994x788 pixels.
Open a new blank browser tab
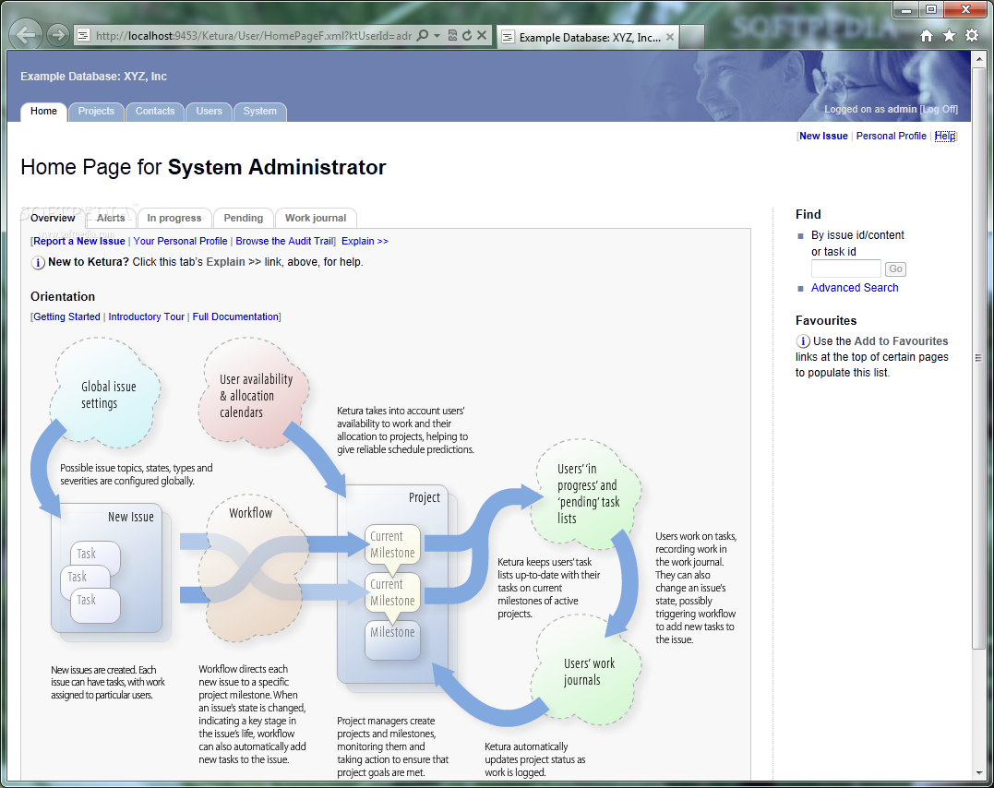click(x=692, y=38)
